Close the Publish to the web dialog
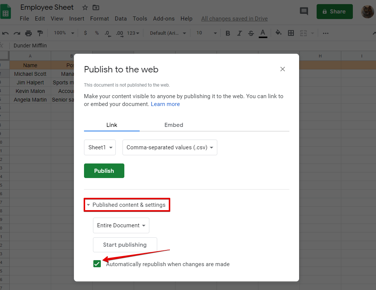The image size is (376, 290). pyautogui.click(x=283, y=69)
